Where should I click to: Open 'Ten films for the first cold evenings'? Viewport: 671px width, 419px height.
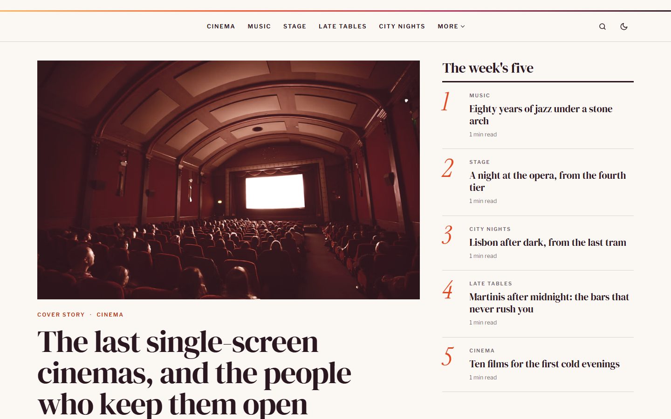(x=544, y=364)
